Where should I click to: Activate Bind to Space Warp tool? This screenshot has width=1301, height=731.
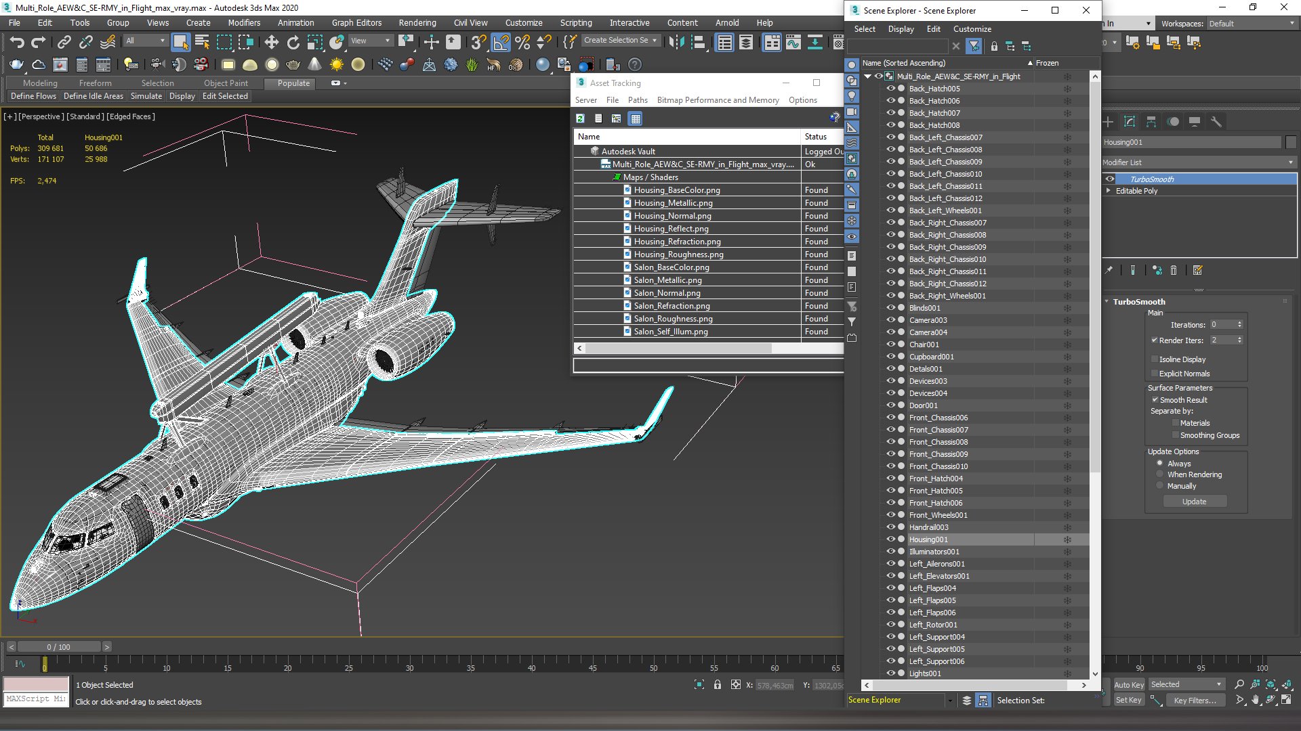tap(108, 42)
